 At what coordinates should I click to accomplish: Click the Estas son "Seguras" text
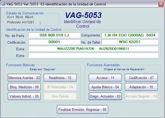[x=43, y=69]
